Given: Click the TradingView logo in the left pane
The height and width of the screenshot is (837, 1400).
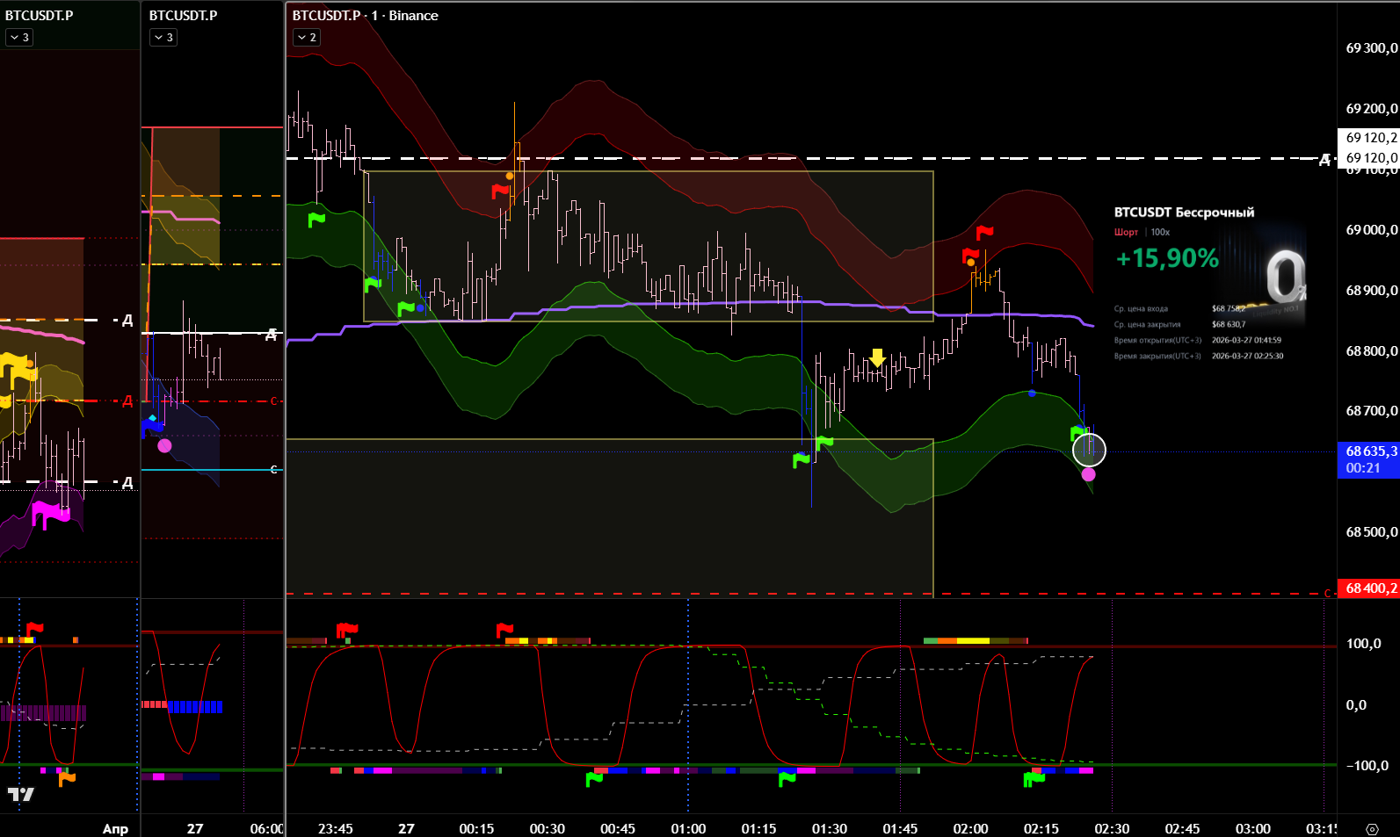Looking at the screenshot, I should click(x=20, y=795).
